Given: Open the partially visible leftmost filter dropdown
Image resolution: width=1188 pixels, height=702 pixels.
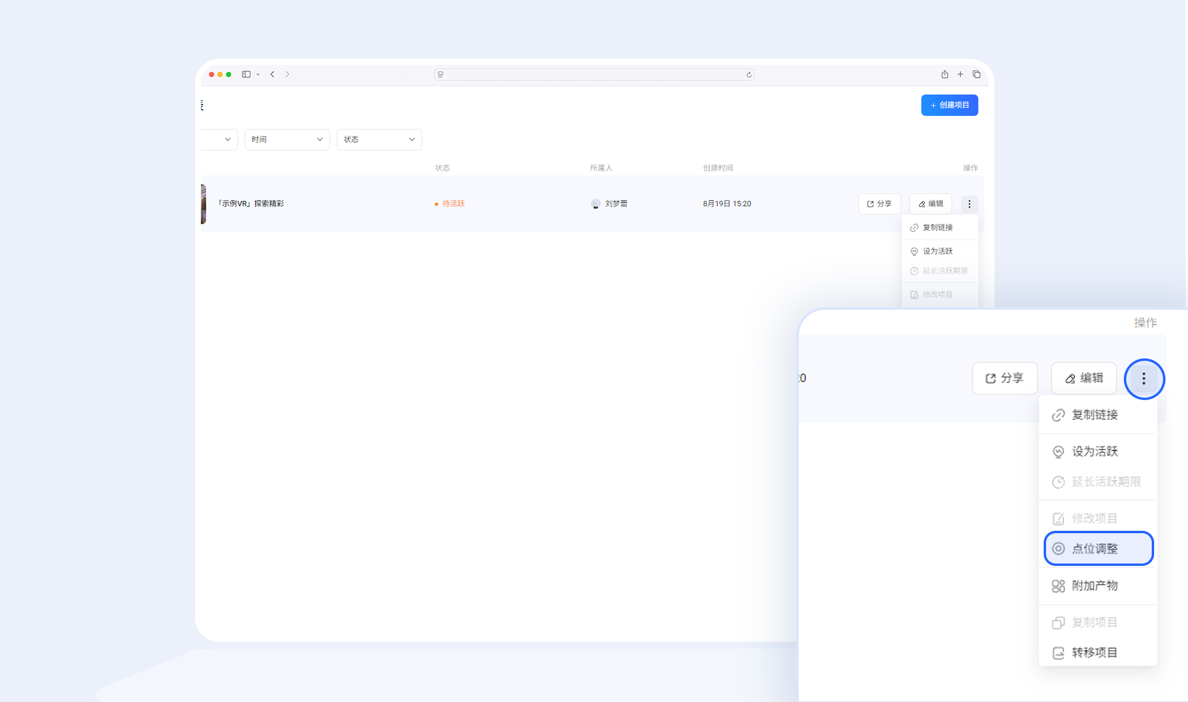Looking at the screenshot, I should [219, 140].
